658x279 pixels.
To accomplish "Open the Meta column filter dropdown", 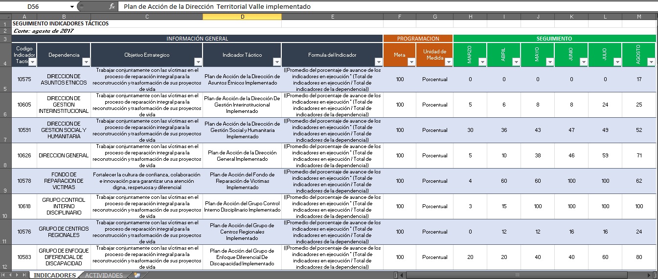I will point(411,62).
